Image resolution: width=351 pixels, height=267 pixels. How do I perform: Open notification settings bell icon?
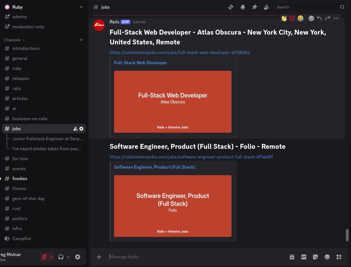pyautogui.click(x=243, y=7)
